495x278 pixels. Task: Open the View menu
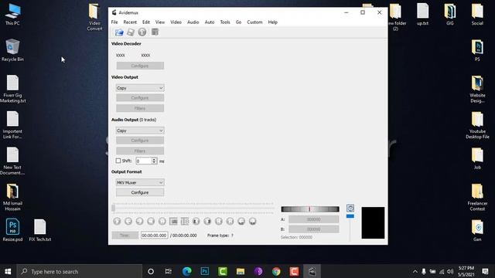160,22
